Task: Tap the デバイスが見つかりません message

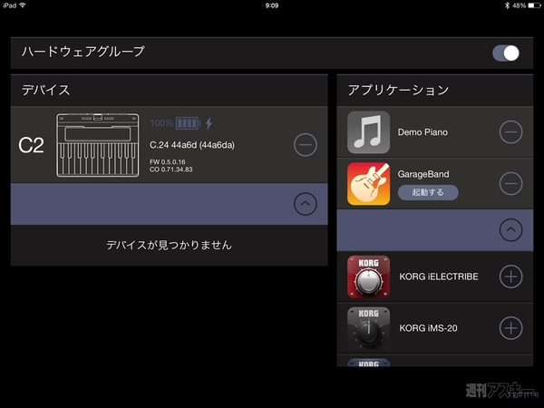Action: pos(169,246)
